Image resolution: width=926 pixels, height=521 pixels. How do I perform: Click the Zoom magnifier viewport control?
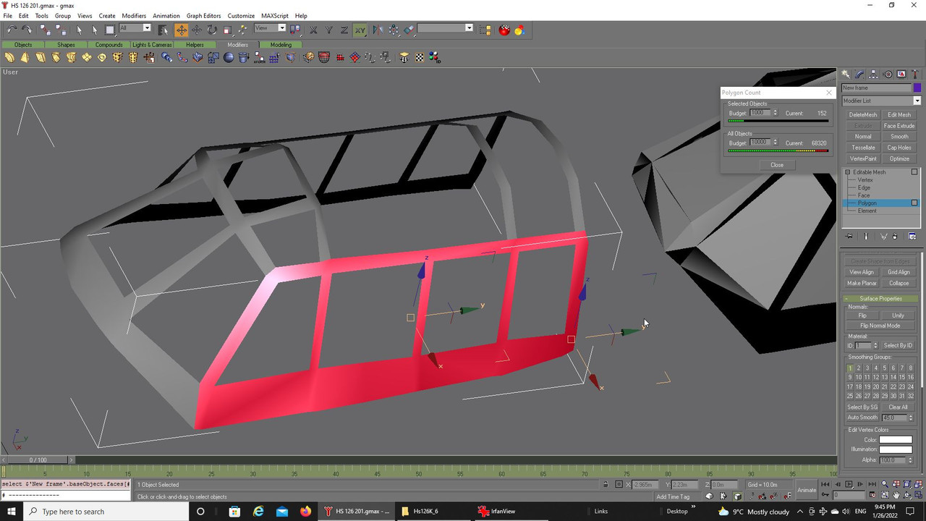885,484
